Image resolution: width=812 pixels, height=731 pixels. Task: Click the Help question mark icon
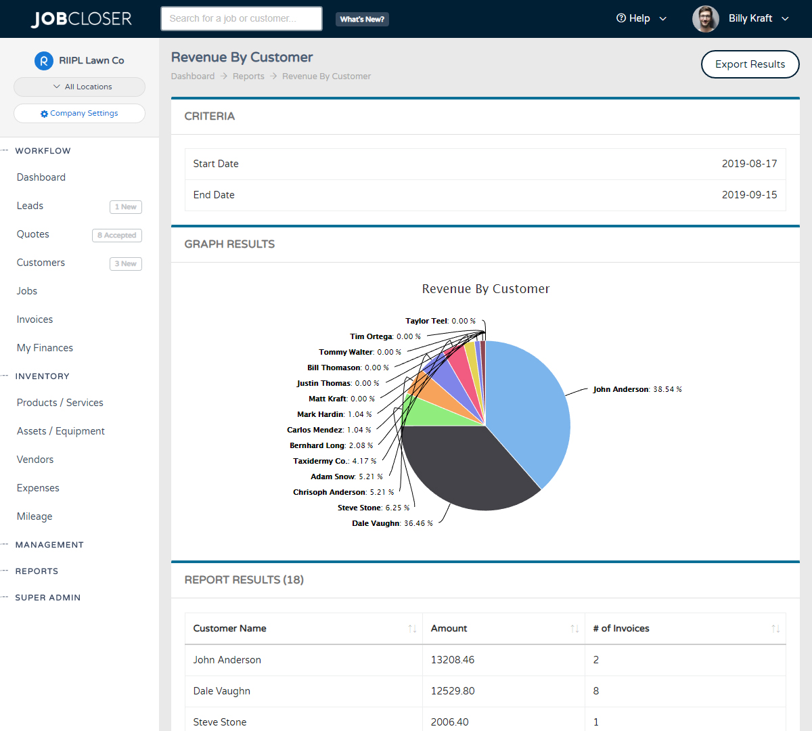623,18
